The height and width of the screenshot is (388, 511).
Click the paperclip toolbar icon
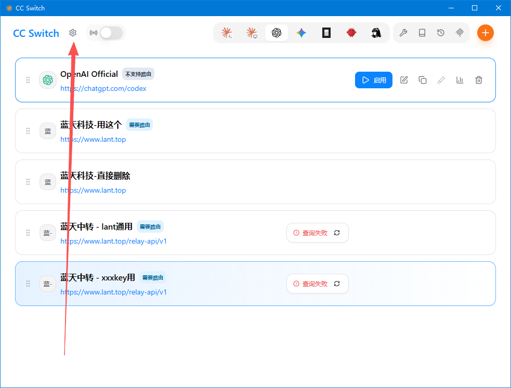[x=460, y=33]
